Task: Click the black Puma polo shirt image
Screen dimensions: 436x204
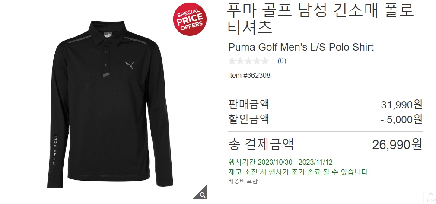Action: click(x=110, y=104)
